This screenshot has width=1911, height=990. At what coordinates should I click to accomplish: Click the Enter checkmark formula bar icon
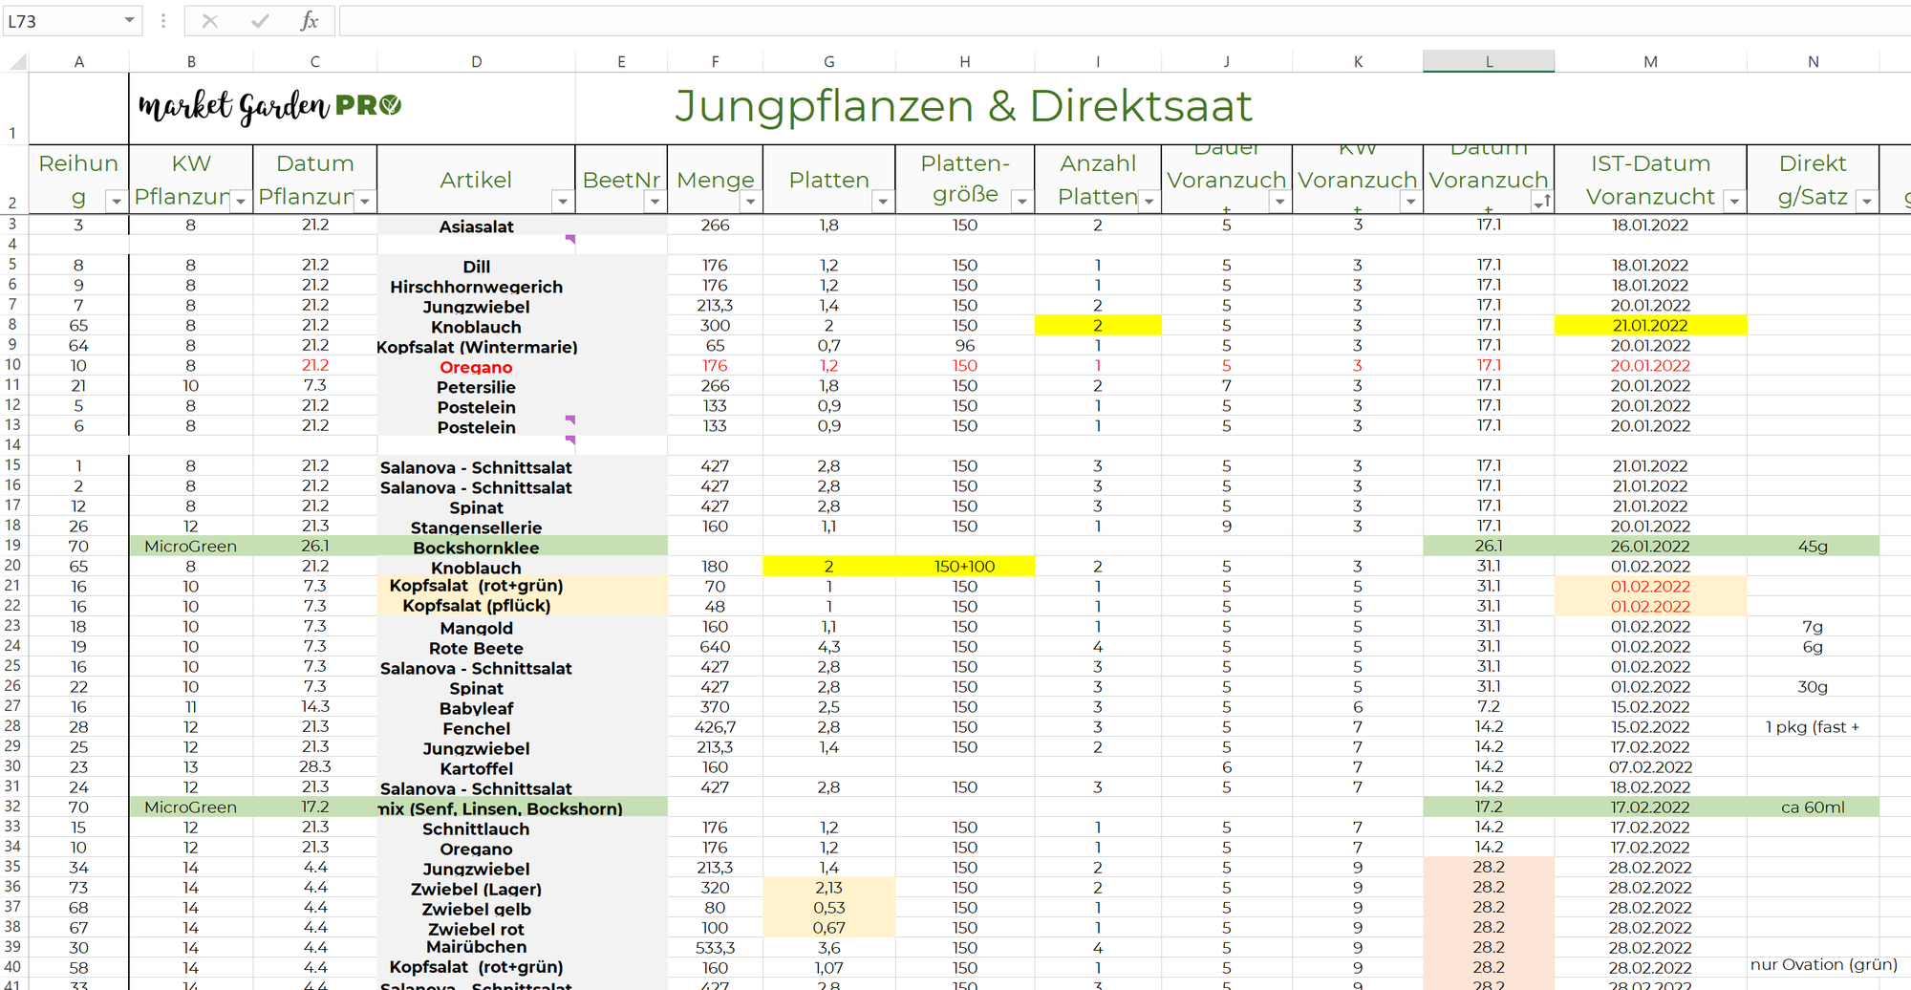(260, 21)
